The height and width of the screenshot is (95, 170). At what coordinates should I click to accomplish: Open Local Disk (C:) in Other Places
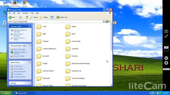18,66
